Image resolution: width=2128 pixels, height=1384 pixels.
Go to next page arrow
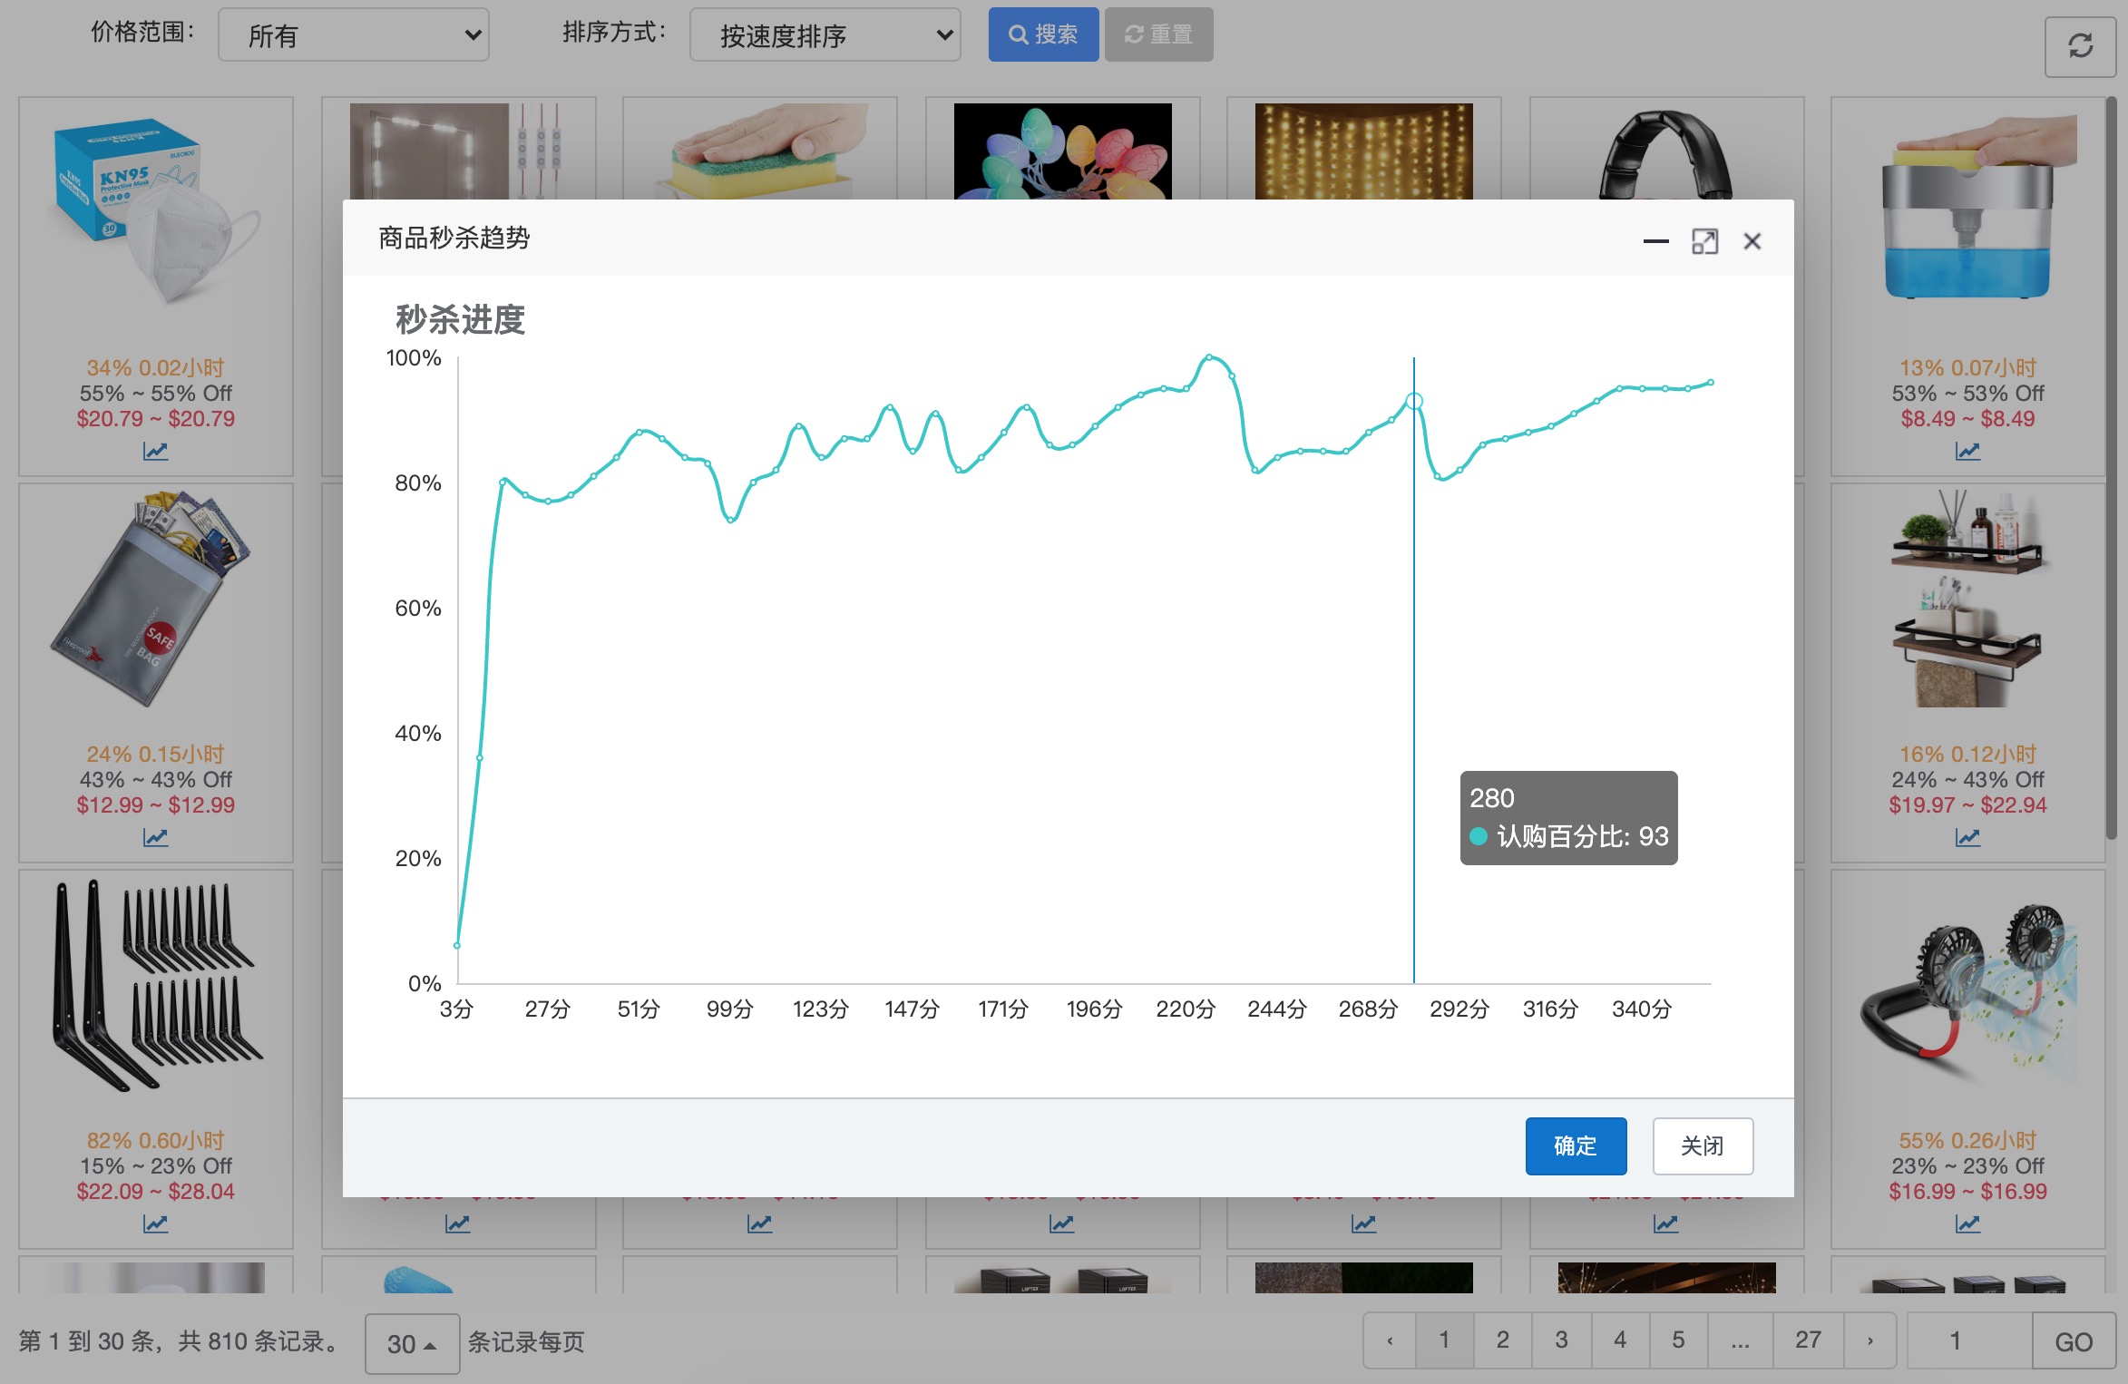(x=1869, y=1340)
